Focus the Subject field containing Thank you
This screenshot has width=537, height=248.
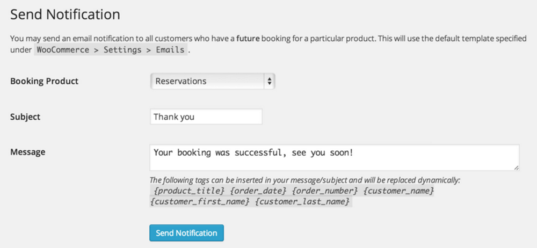pyautogui.click(x=206, y=117)
